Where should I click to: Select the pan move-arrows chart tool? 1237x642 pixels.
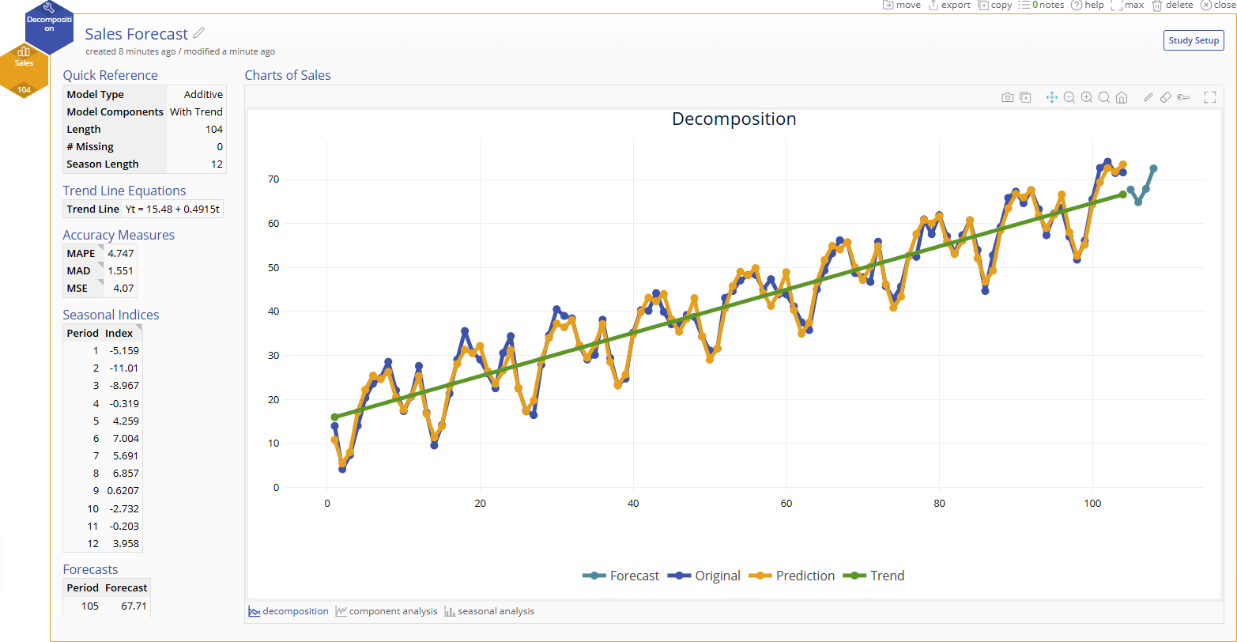point(1052,97)
